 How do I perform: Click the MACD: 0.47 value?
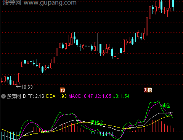pyautogui.click(x=81, y=96)
